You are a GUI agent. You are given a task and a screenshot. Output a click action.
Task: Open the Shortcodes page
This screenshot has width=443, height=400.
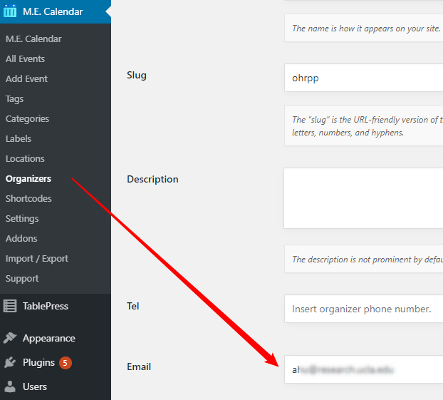[x=28, y=198]
